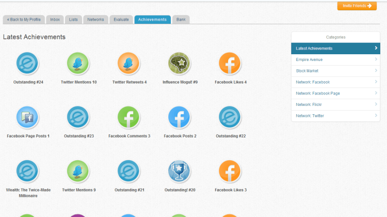Viewport: 387px width, 217px height.
Task: Click the 'Facebook Comments 3' label text
Action: pos(130,136)
